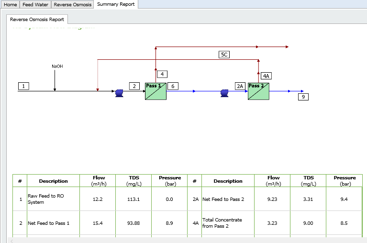The width and height of the screenshot is (367, 243).
Task: Click the Pass 1 feed pump icon
Action: tap(120, 93)
